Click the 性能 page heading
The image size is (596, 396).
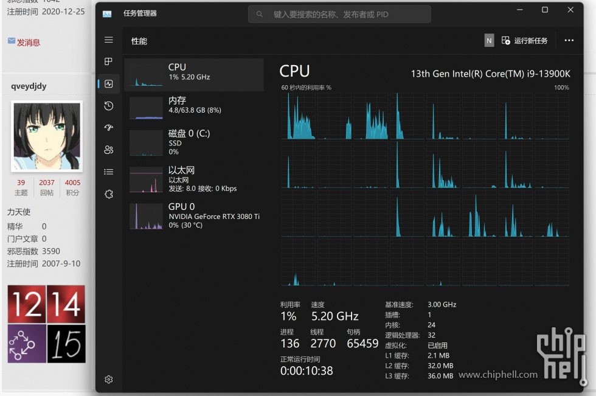click(x=139, y=41)
